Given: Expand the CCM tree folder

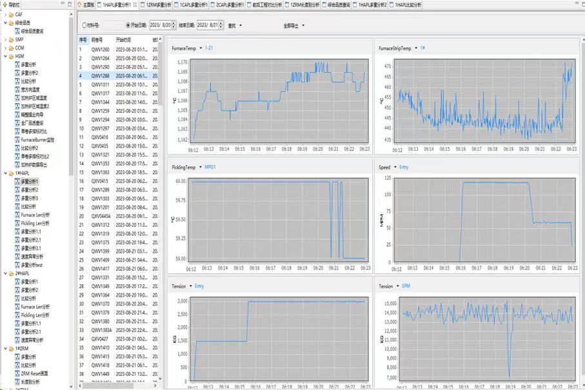Looking at the screenshot, I should pyautogui.click(x=6, y=48).
